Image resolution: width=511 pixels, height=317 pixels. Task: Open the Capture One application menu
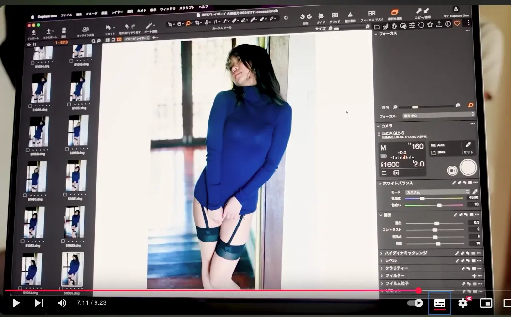pyautogui.click(x=47, y=16)
